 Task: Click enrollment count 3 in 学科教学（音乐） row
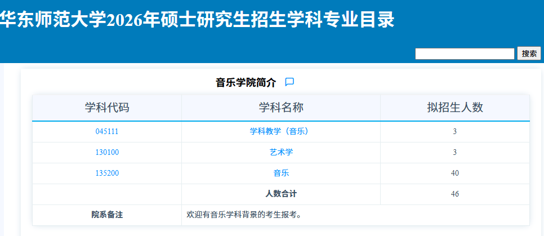(455, 132)
